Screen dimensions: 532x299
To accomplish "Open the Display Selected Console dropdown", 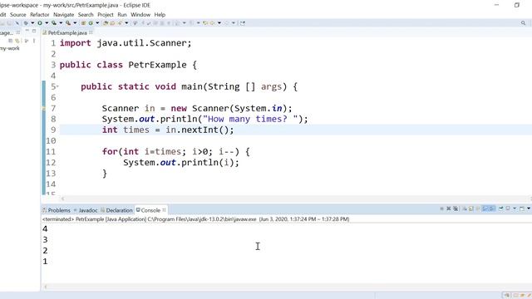I will point(515,208).
